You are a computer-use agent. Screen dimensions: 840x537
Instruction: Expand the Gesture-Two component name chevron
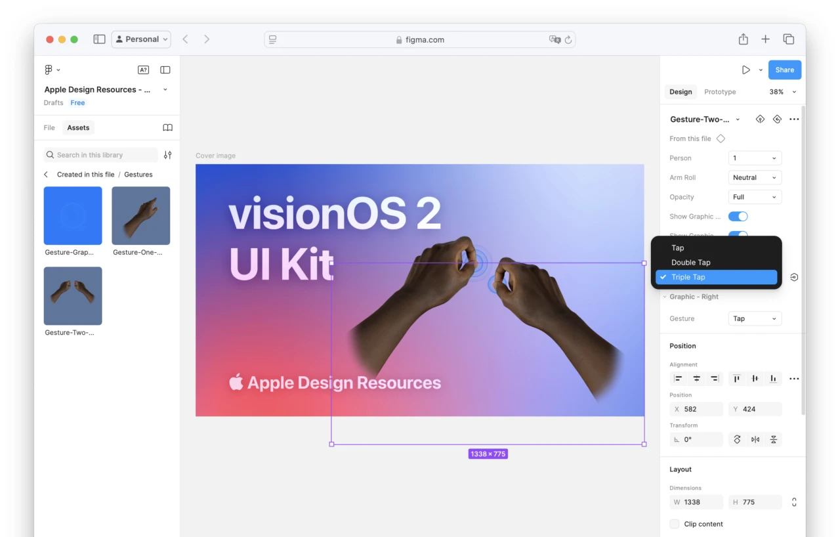tap(738, 119)
